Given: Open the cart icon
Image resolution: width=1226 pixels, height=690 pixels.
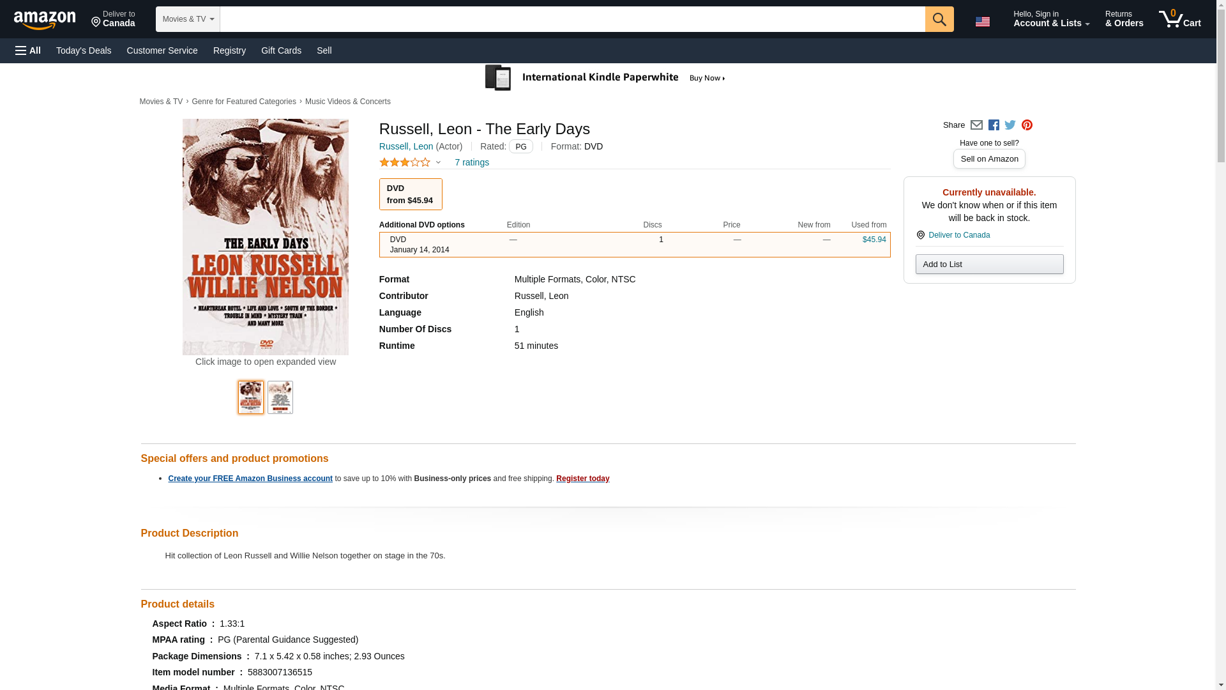Looking at the screenshot, I should pyautogui.click(x=1179, y=19).
